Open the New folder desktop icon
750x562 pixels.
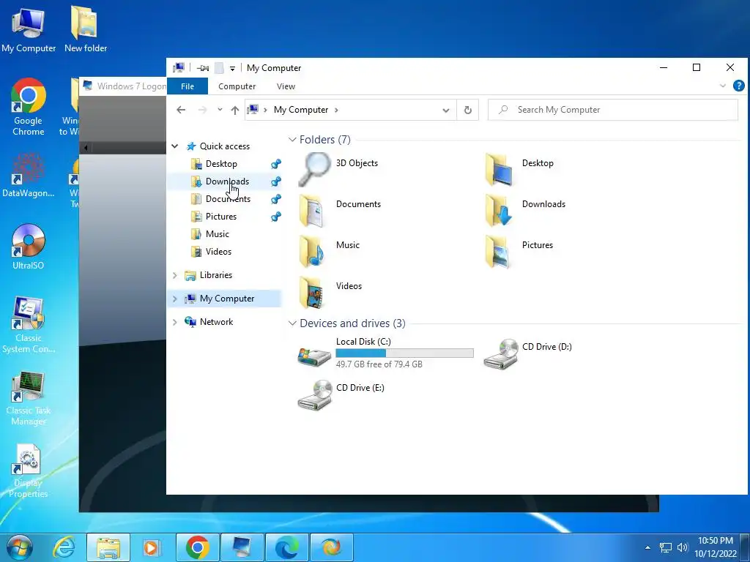(86, 29)
